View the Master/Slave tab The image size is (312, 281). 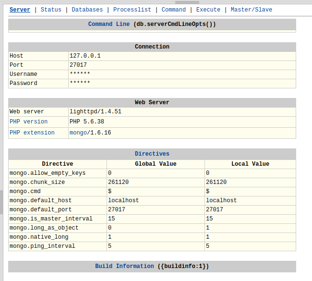point(251,10)
